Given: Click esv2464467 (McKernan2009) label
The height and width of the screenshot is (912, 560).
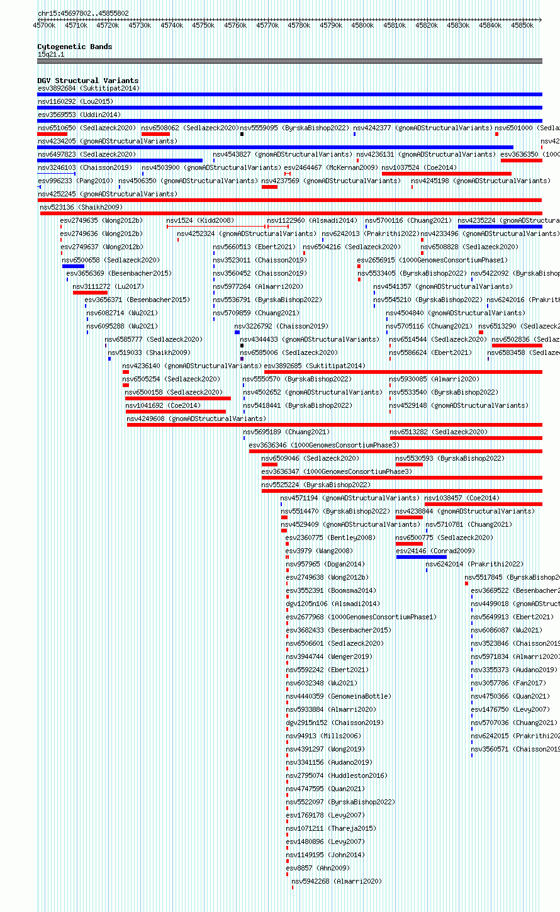Looking at the screenshot, I should [x=332, y=167].
